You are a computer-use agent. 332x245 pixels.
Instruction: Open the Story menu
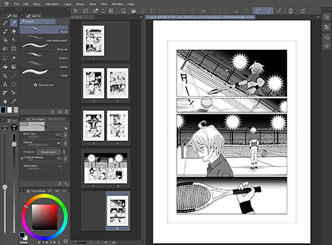[37, 4]
